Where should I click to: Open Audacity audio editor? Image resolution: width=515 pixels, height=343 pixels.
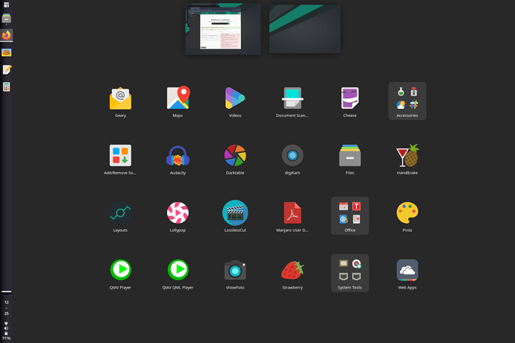pyautogui.click(x=178, y=159)
